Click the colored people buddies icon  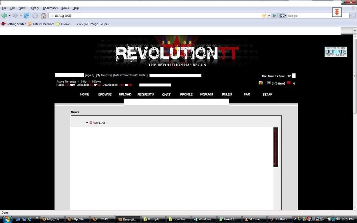click(x=261, y=83)
